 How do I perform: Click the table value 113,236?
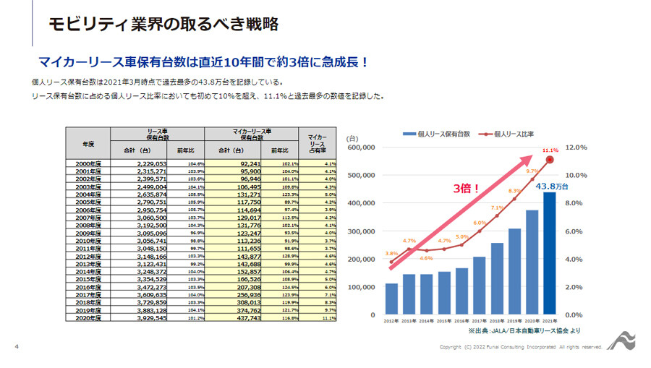[249, 241]
